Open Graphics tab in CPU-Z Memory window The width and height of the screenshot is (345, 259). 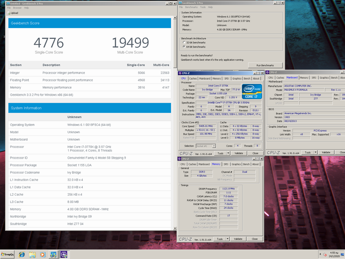pyautogui.click(x=236, y=164)
